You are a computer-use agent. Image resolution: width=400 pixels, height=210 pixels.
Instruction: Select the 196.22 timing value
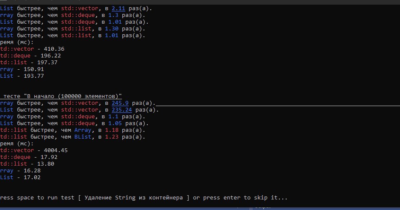[51, 55]
